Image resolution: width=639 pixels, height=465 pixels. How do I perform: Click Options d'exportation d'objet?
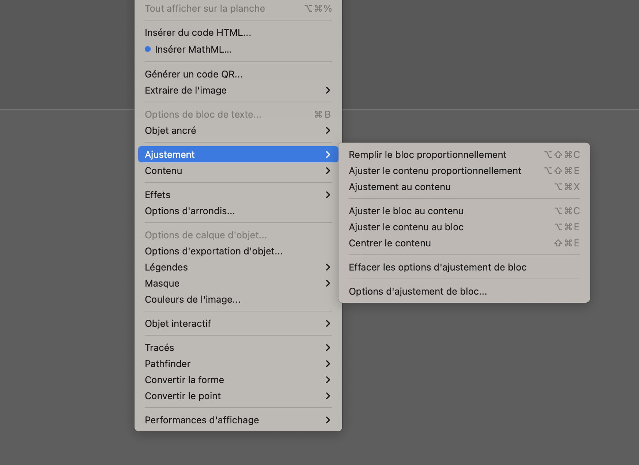[213, 251]
